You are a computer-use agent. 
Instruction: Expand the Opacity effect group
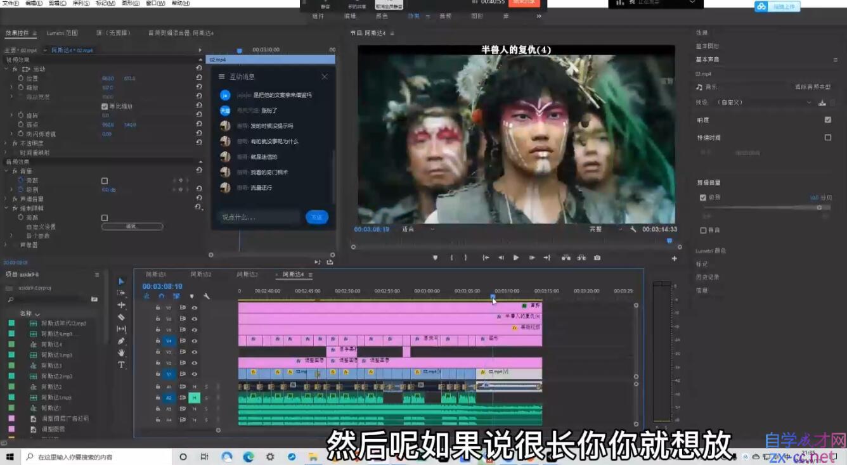[x=6, y=143]
